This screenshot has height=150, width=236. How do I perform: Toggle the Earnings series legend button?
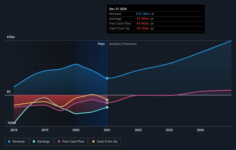tap(41, 142)
